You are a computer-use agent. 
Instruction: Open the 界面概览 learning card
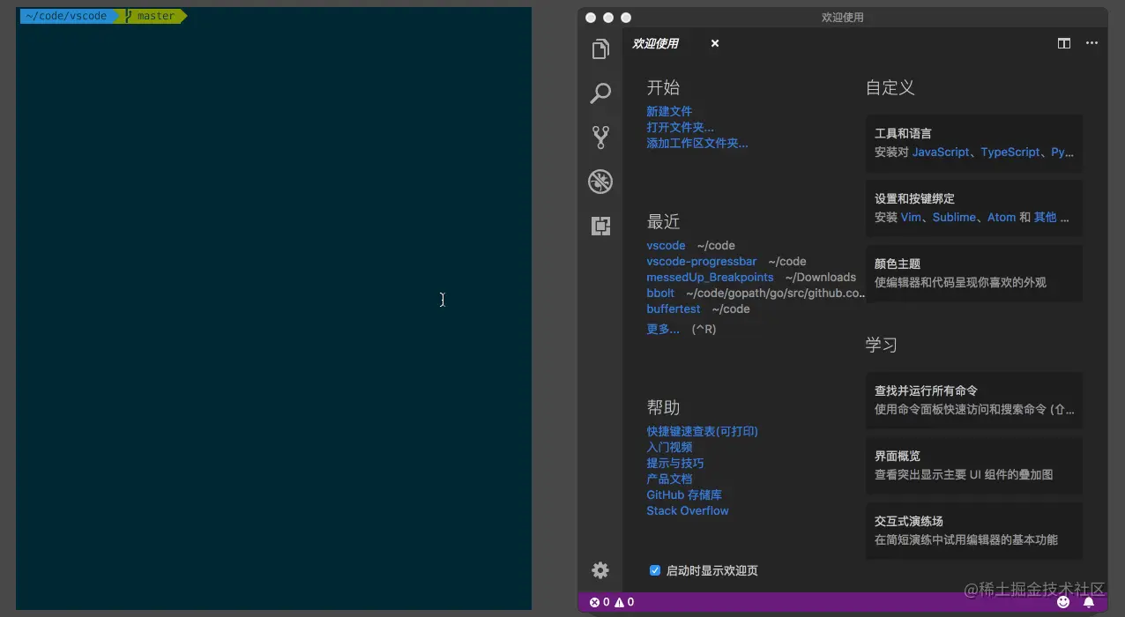click(974, 465)
